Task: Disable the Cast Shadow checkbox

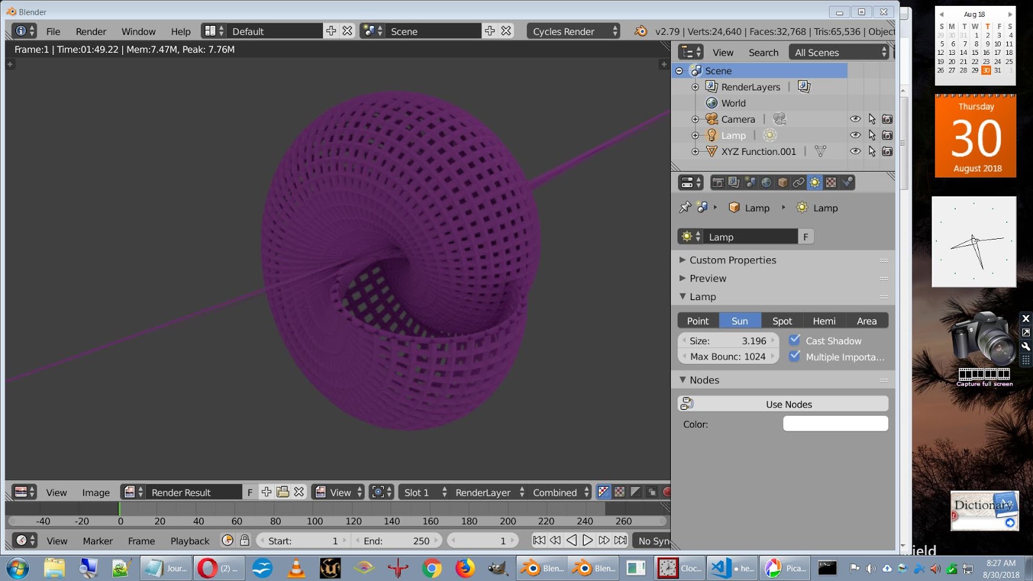Action: point(795,340)
